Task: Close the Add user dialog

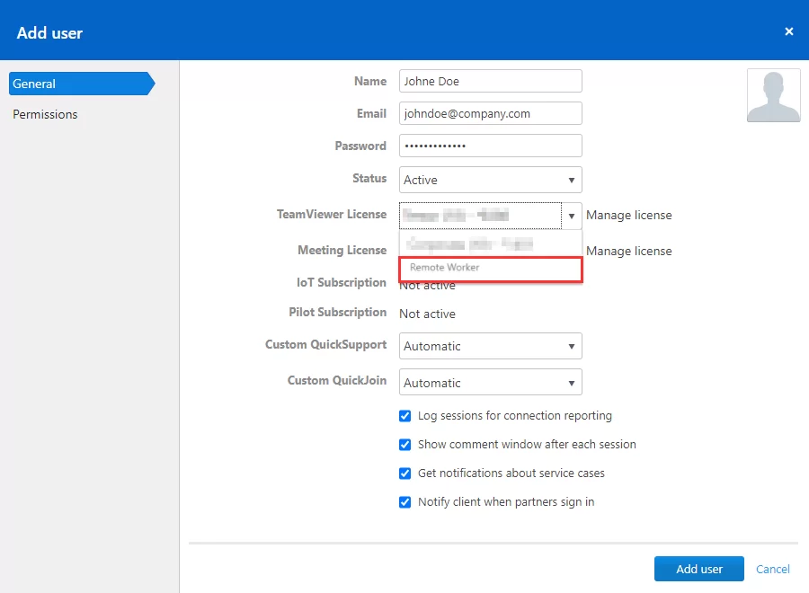Action: pyautogui.click(x=788, y=31)
